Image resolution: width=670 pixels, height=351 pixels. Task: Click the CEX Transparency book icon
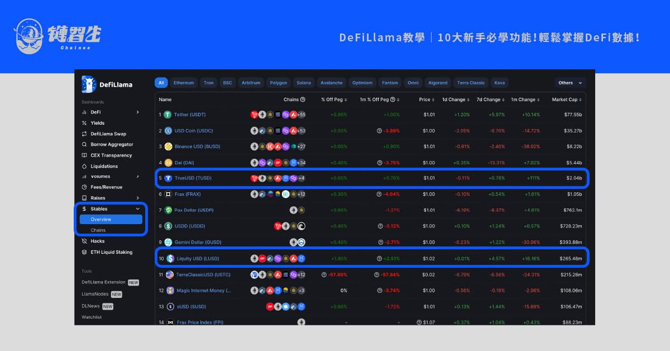tap(84, 155)
